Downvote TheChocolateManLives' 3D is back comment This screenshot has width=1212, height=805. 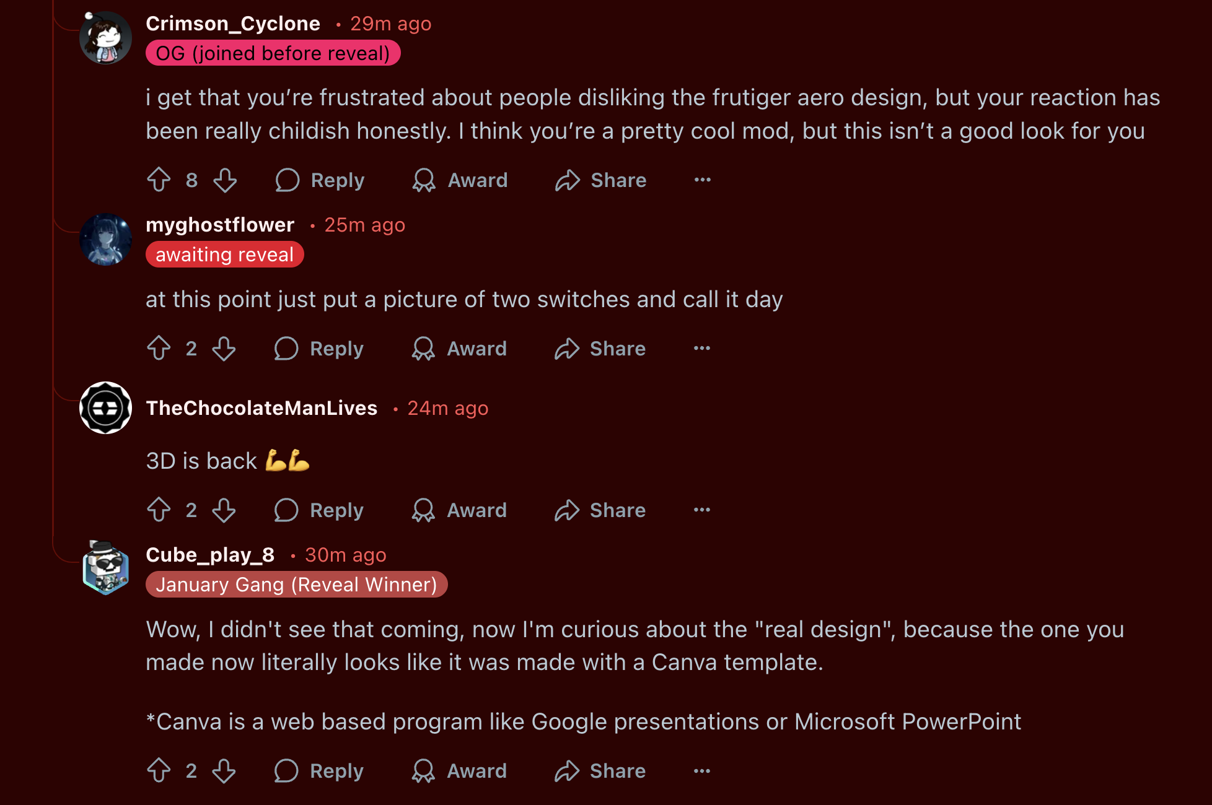coord(224,510)
